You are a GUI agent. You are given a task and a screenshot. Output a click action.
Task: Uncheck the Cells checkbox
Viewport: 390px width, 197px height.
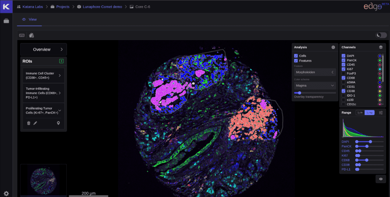[x=296, y=56]
